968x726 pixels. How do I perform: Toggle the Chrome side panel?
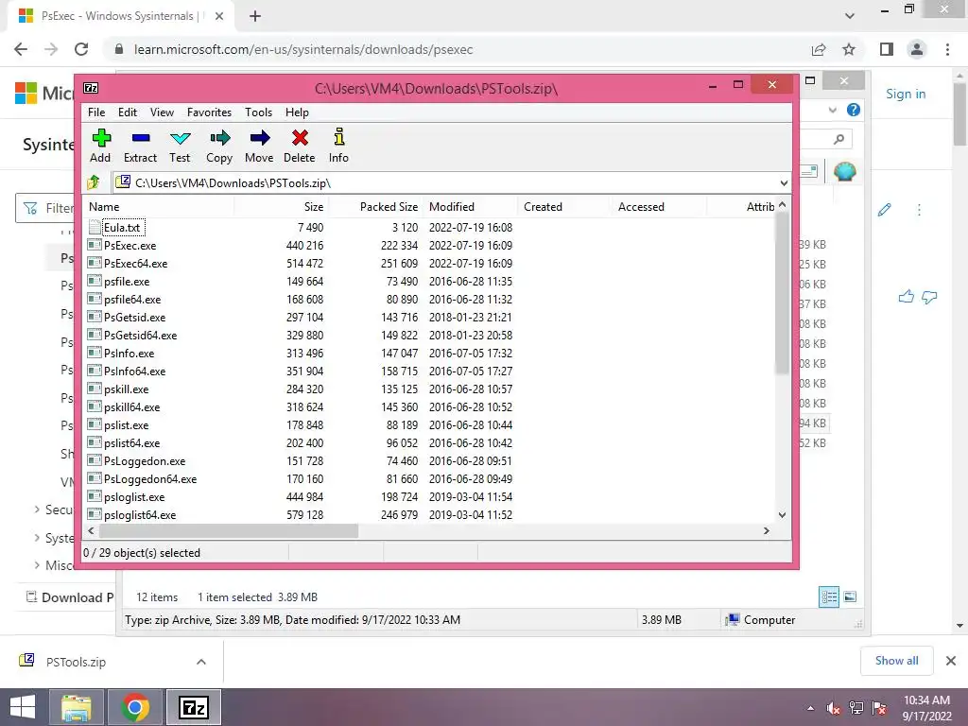coord(887,49)
